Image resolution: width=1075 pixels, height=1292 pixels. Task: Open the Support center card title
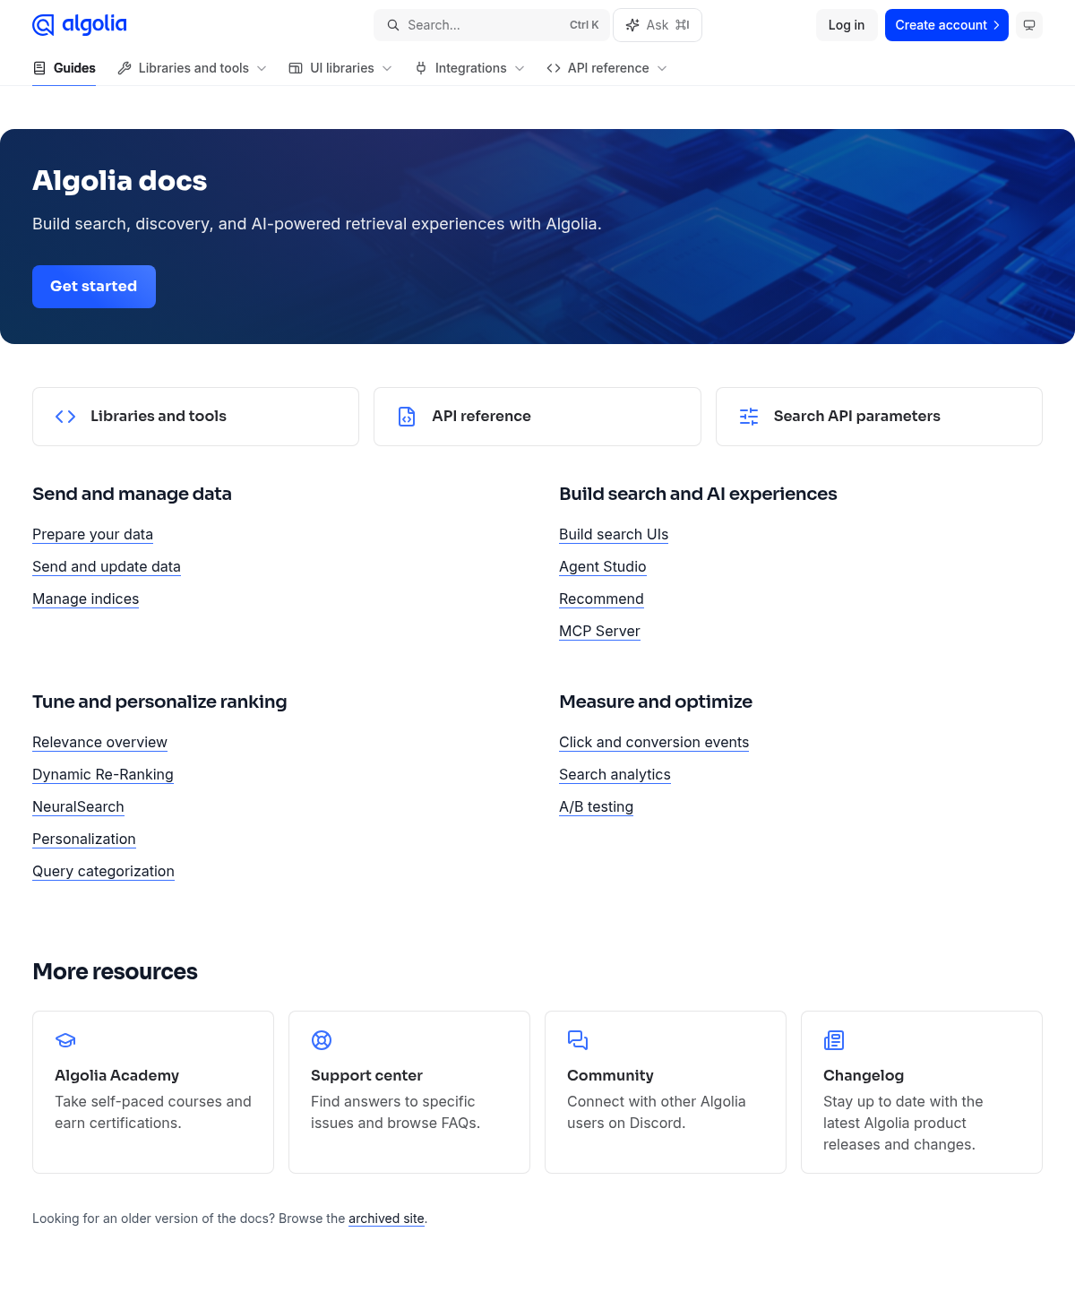click(366, 1076)
